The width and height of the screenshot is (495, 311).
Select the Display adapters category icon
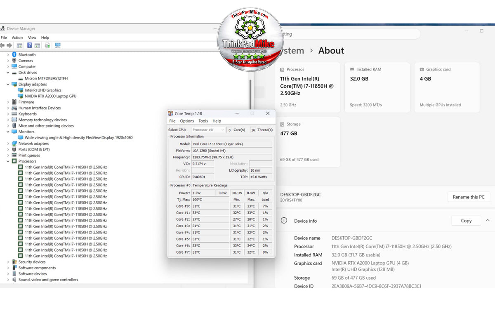14,84
